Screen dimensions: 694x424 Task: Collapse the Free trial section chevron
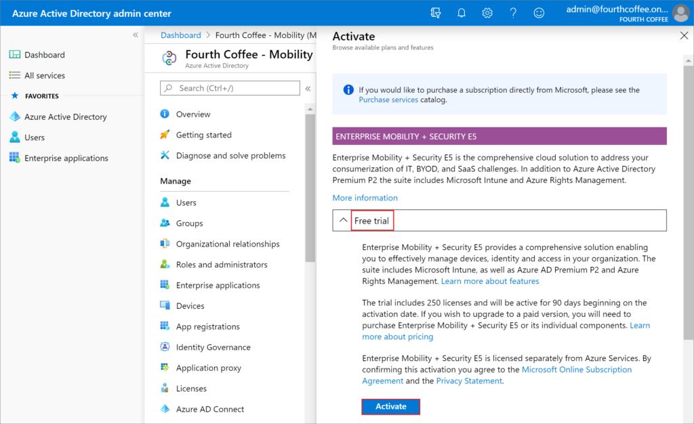point(343,220)
